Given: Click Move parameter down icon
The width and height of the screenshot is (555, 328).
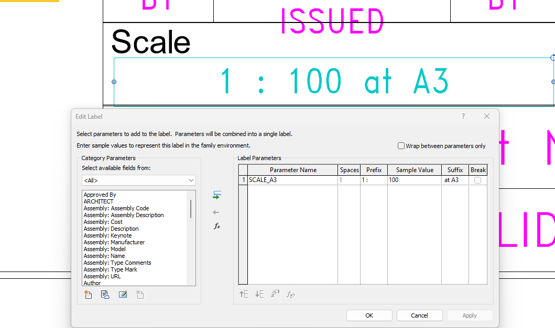Looking at the screenshot, I should [259, 294].
